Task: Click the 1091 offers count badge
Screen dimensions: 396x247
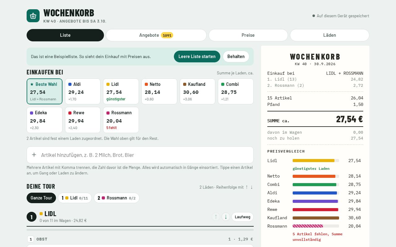Action: point(167,35)
